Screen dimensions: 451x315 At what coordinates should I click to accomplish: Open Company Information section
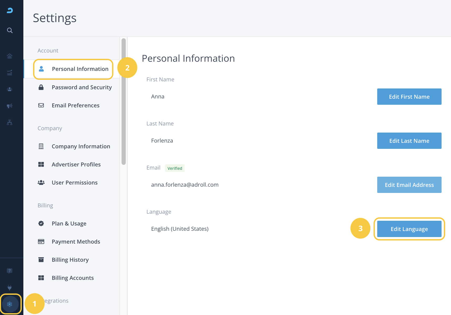coord(81,146)
